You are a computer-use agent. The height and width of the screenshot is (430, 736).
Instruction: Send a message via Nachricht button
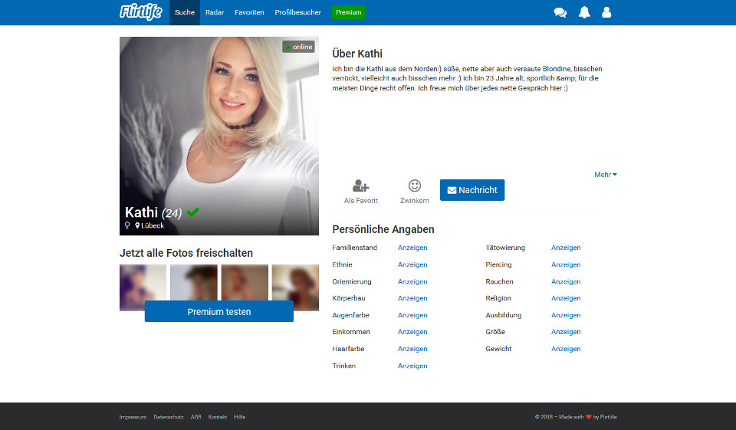click(x=472, y=190)
